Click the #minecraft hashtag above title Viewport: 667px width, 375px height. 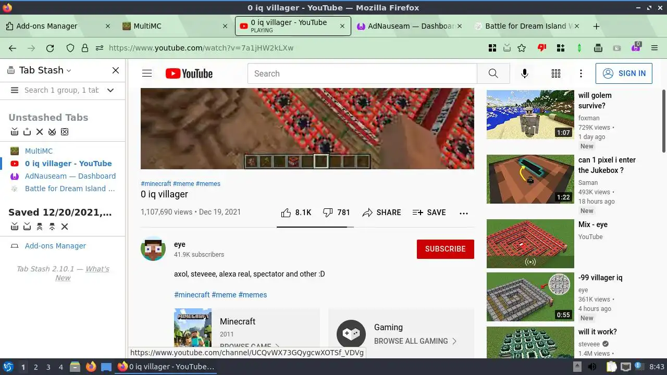point(156,184)
